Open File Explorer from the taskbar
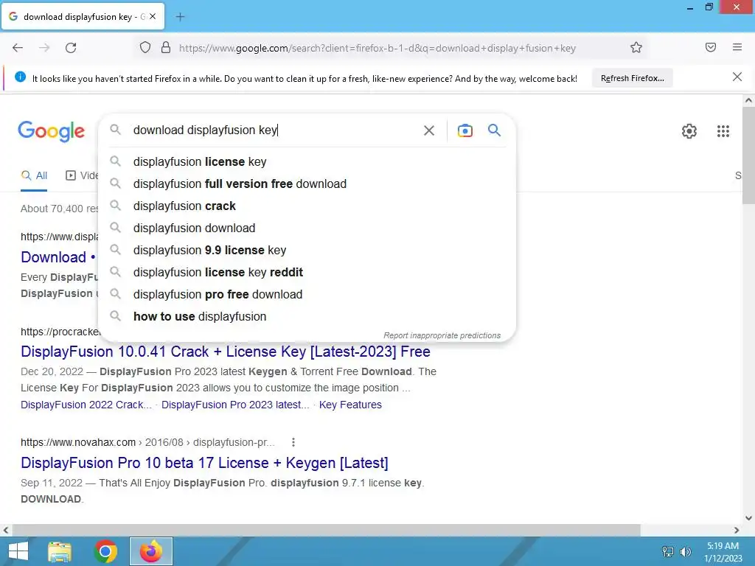Screen dimensions: 755x566 [60, 551]
